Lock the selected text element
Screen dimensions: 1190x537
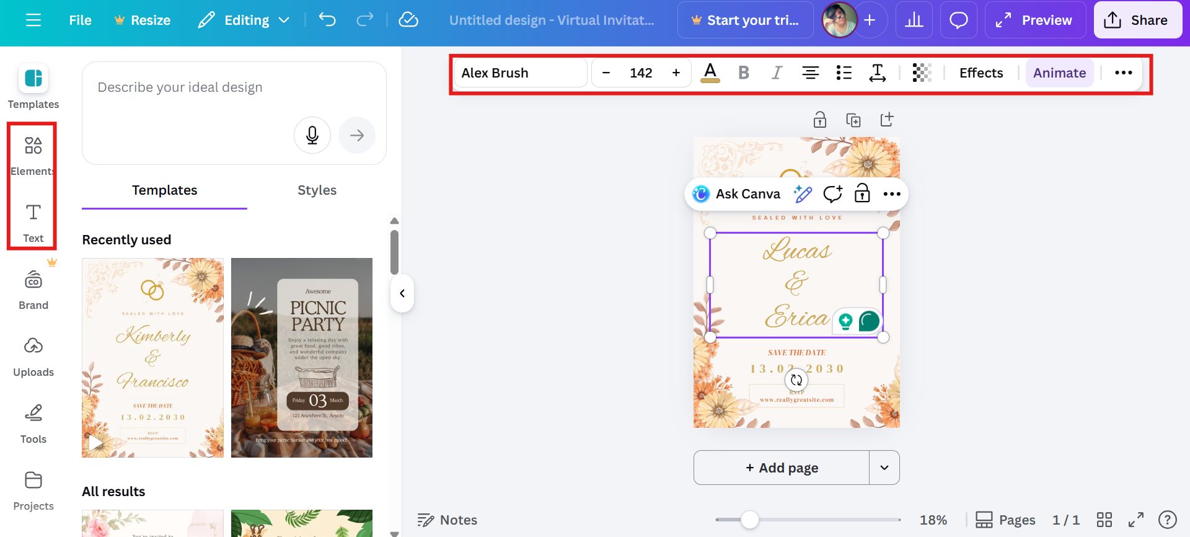tap(862, 194)
